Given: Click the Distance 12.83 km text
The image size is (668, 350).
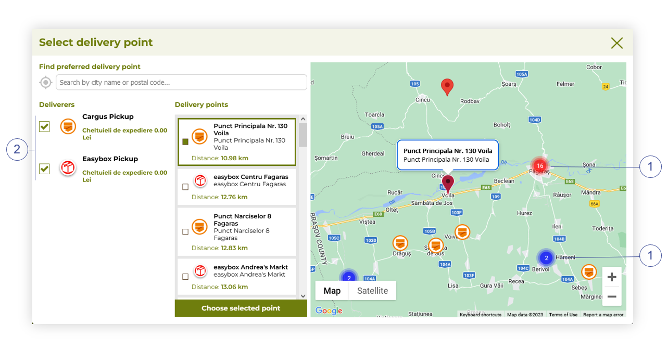Looking at the screenshot, I should pyautogui.click(x=219, y=248).
